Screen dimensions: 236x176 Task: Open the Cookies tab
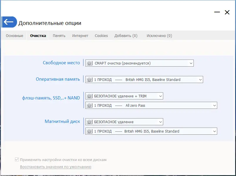coord(101,35)
